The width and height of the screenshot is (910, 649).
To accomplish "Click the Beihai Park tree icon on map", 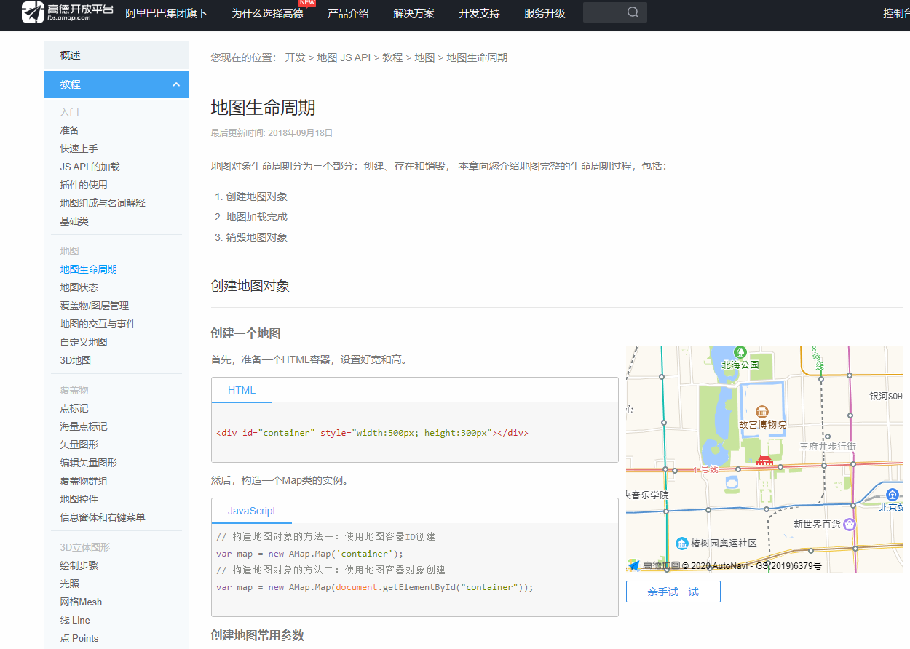I will pyautogui.click(x=740, y=352).
